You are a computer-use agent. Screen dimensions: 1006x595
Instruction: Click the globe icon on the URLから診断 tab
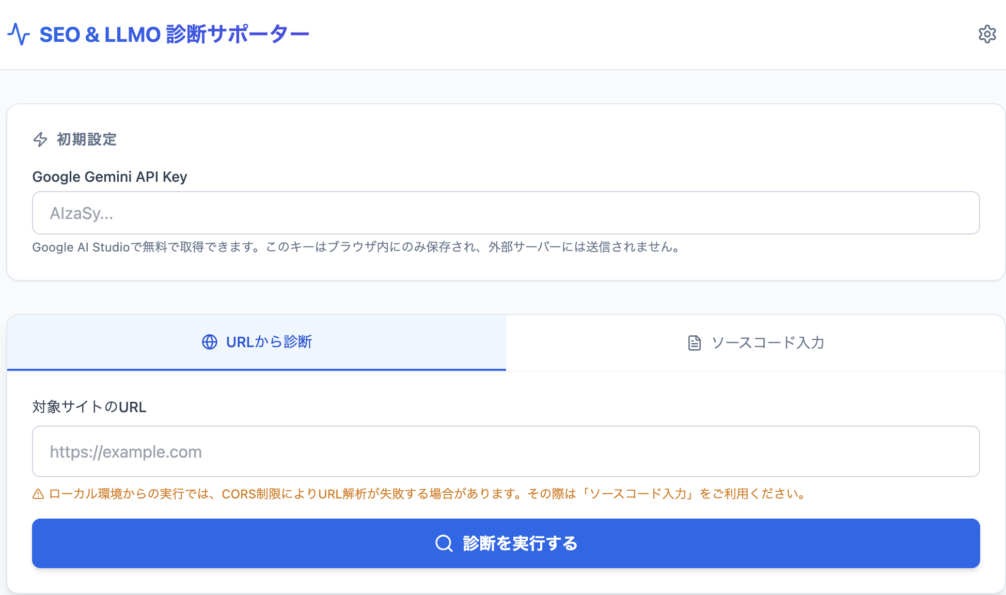tap(209, 342)
